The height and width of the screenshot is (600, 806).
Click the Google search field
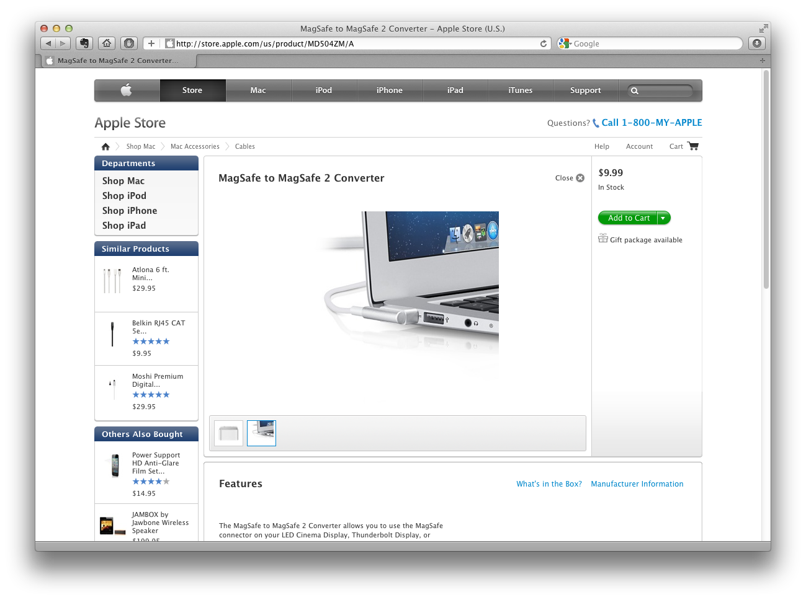click(x=650, y=43)
